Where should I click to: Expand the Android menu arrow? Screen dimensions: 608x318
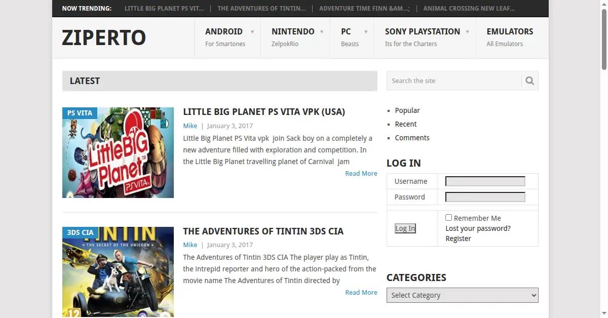pos(252,32)
